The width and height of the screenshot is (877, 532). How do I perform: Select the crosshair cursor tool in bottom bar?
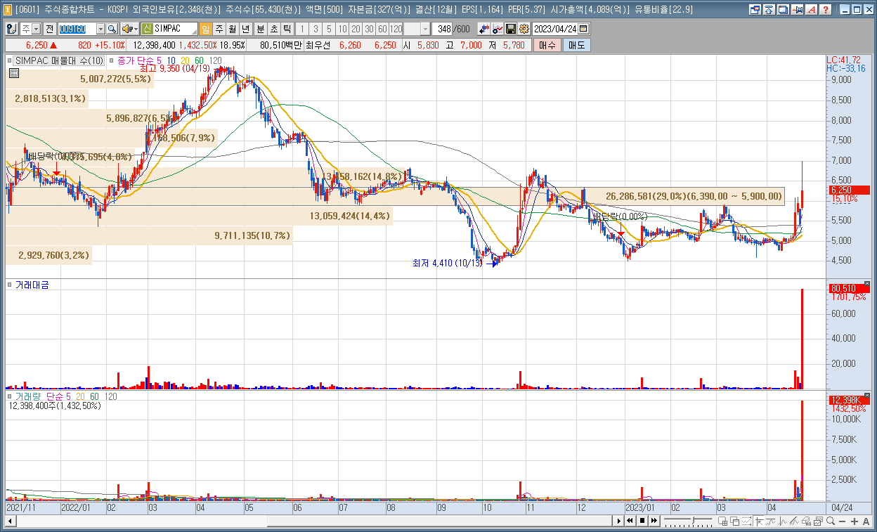point(759,521)
